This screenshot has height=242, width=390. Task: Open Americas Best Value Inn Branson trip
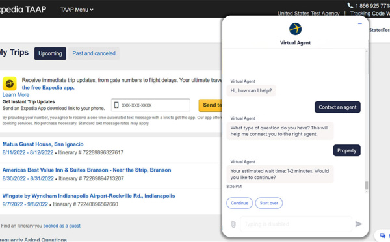tap(87, 170)
